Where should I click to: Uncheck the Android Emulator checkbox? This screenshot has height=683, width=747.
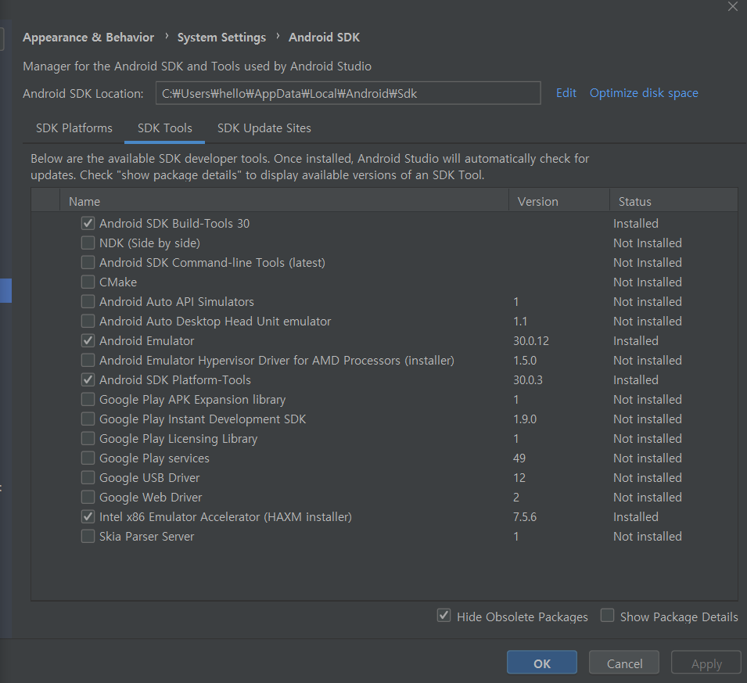click(x=88, y=340)
